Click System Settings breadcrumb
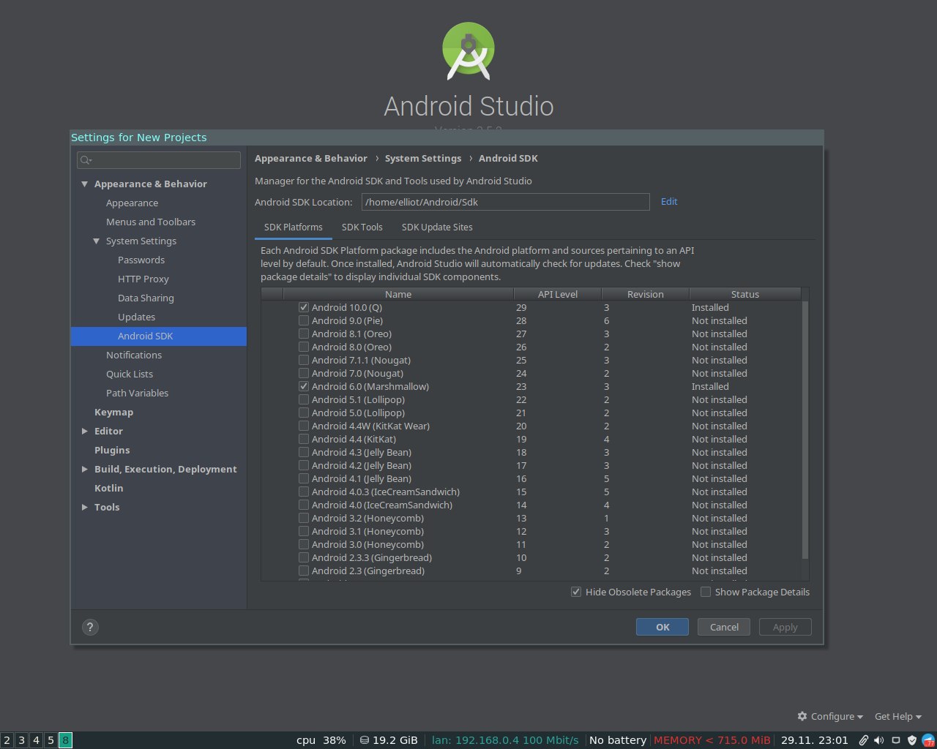 tap(423, 159)
